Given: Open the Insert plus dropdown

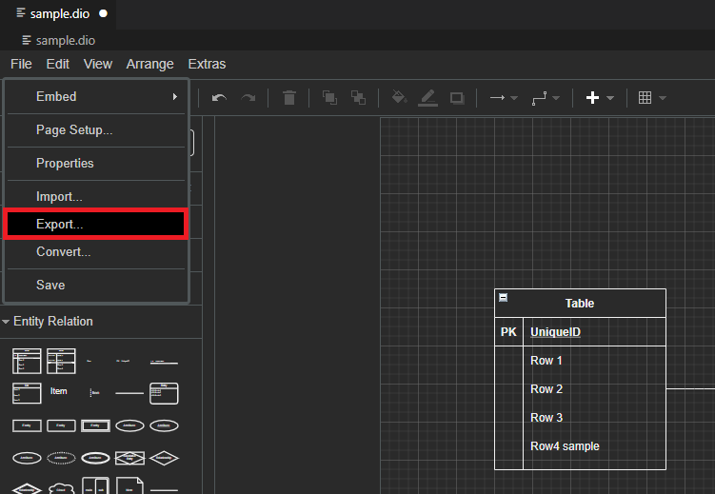Looking at the screenshot, I should click(600, 98).
